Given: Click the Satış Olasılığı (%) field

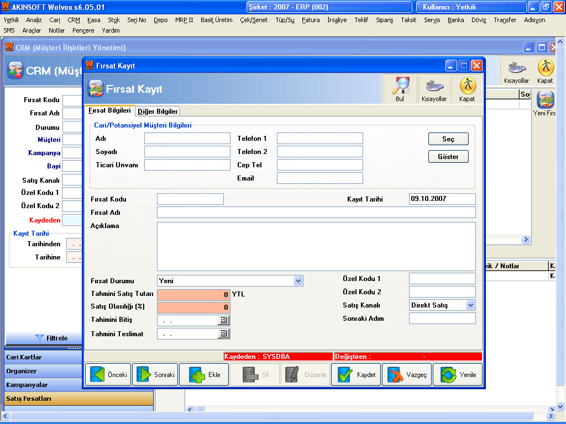Looking at the screenshot, I should click(193, 308).
